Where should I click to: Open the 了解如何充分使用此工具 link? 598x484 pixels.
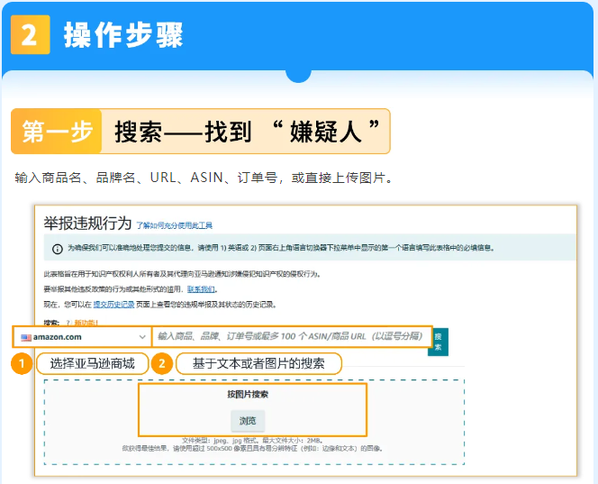175,224
